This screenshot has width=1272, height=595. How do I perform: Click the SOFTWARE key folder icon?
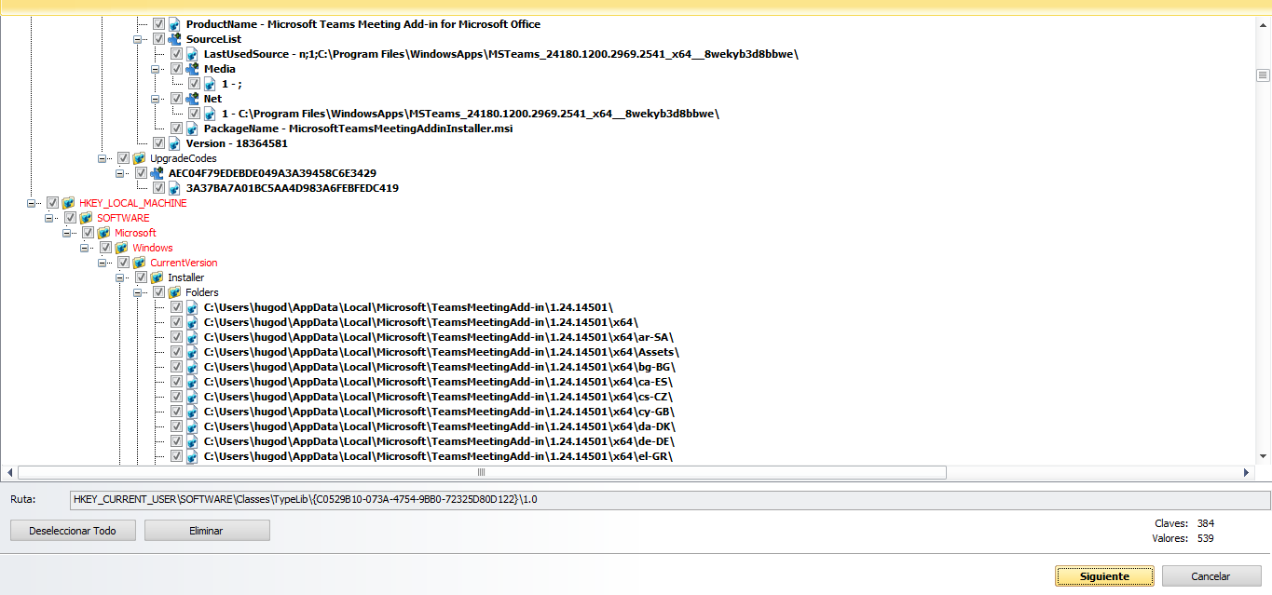(86, 218)
